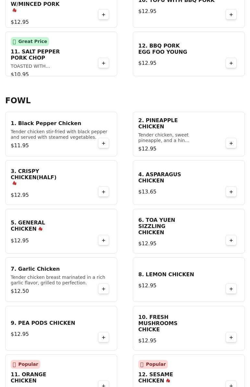
Task: Add Tofu with BBQ Pork item
Action: coord(231,15)
